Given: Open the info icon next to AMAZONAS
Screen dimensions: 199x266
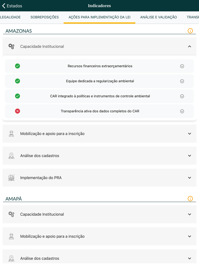Looking at the screenshot, I should point(190,31).
